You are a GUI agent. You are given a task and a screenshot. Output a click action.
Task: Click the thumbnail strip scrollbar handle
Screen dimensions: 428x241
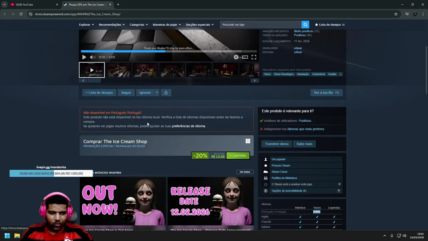tap(94, 81)
